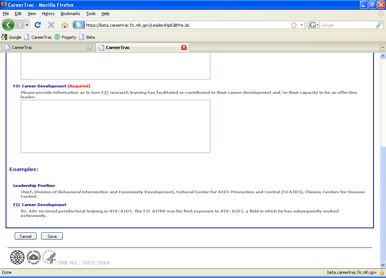Click the page identity icon in address bar
This screenshot has width=386, height=278.
(79, 25)
